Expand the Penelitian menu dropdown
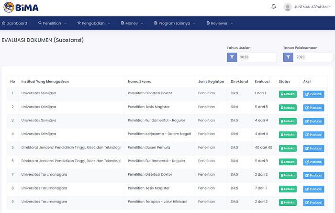This screenshot has height=213, width=335. pyautogui.click(x=53, y=23)
